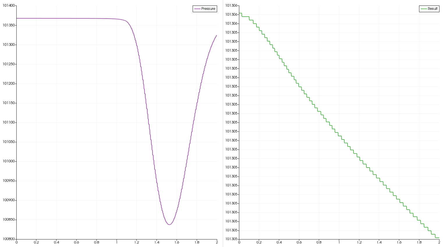Click the divider between the two chart views

coord(223,124)
